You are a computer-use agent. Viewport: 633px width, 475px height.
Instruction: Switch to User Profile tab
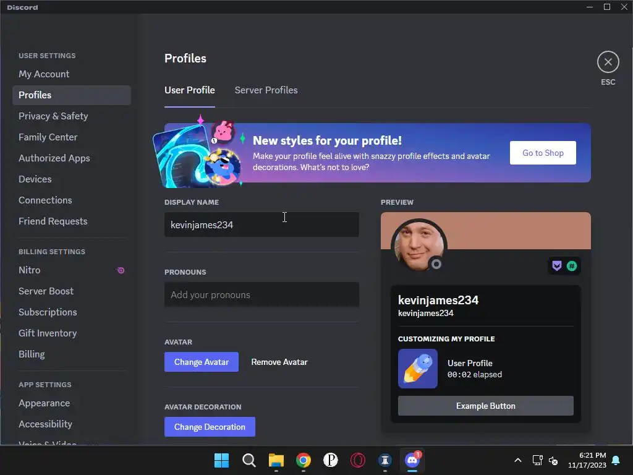click(x=189, y=90)
